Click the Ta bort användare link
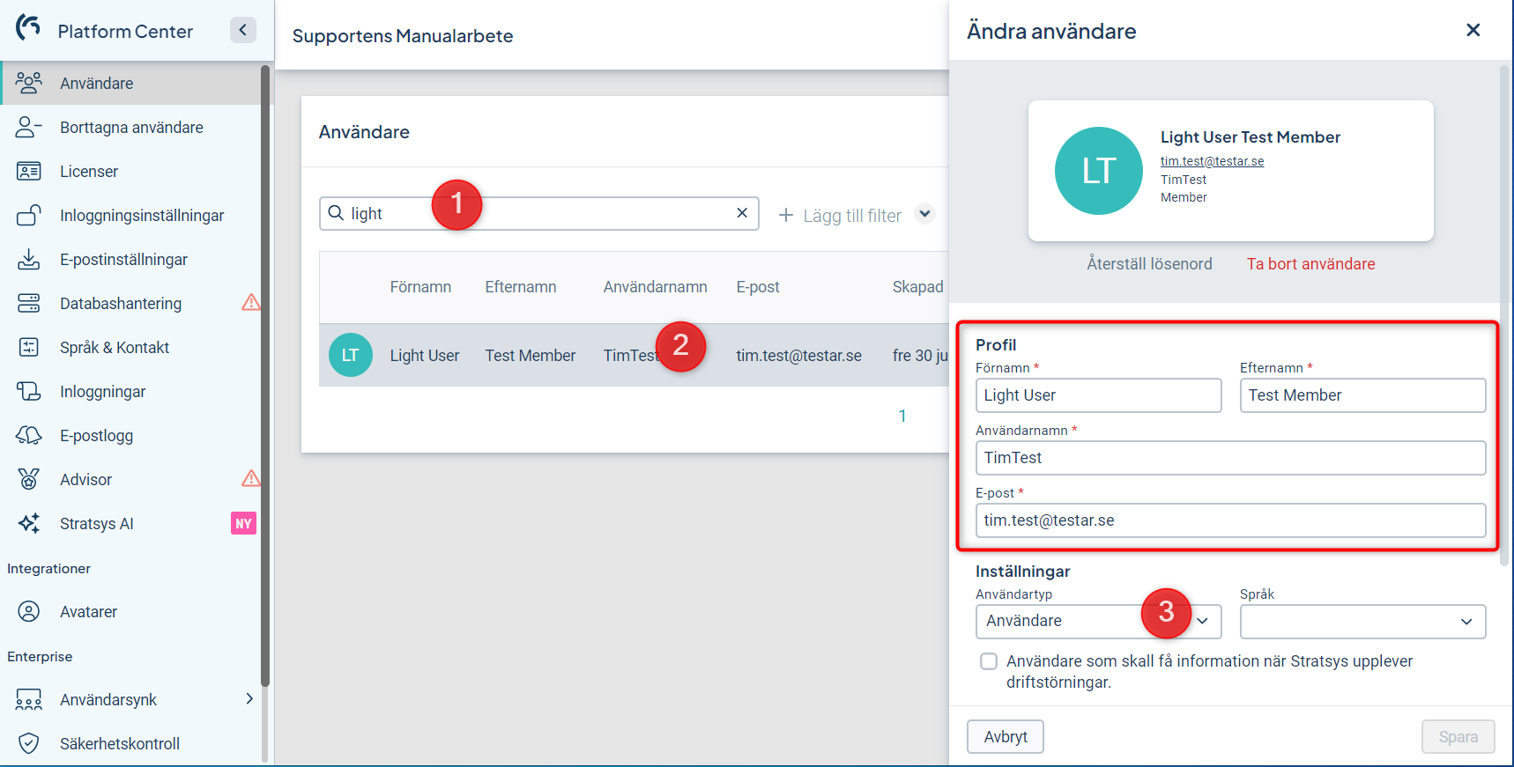Screen dimensions: 1514x767 click(1310, 264)
